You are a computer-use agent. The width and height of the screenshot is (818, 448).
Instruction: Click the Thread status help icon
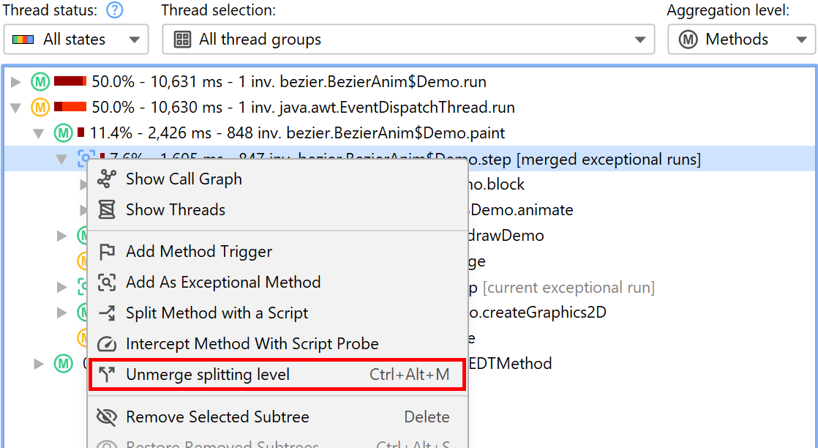[115, 10]
